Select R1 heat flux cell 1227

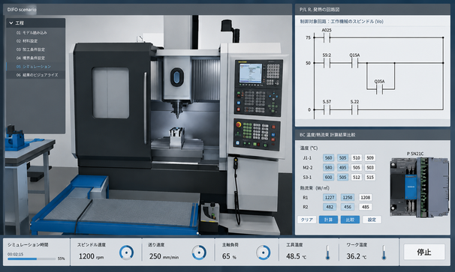click(330, 197)
